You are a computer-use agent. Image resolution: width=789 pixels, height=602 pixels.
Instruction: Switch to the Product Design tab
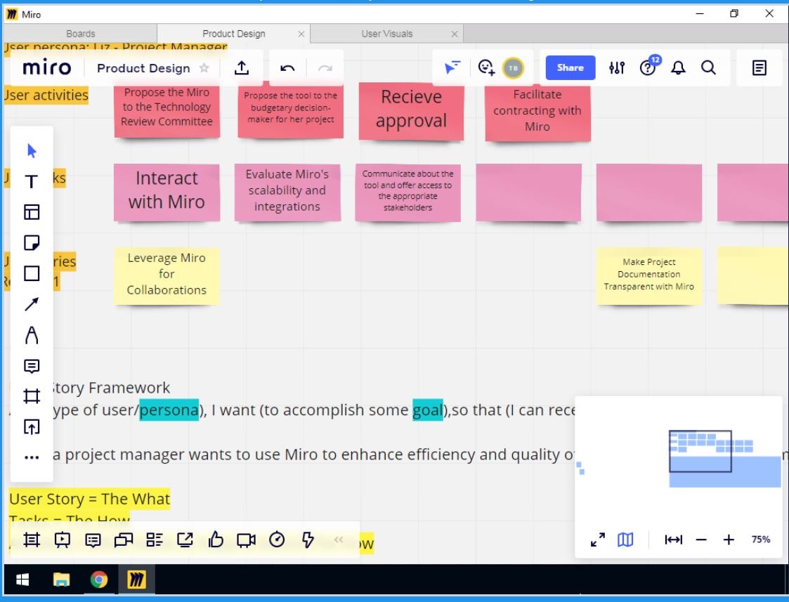click(233, 34)
